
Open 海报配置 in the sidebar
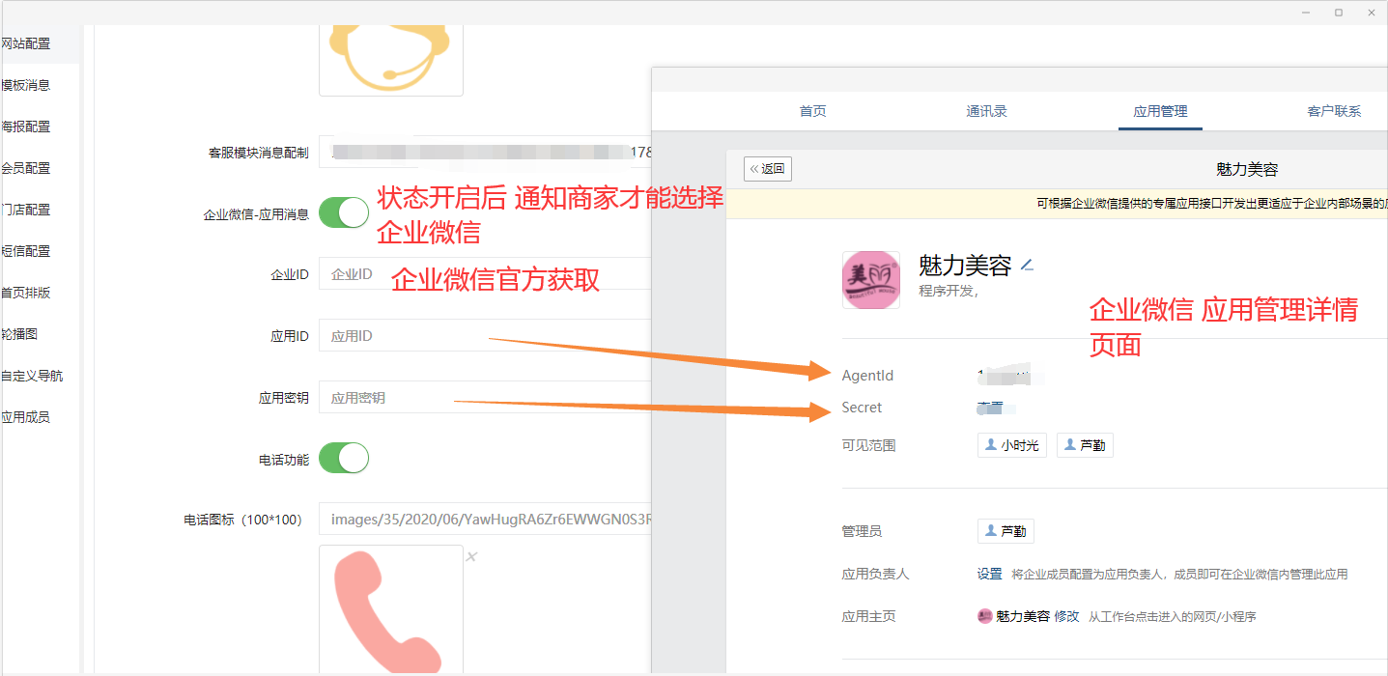click(26, 127)
